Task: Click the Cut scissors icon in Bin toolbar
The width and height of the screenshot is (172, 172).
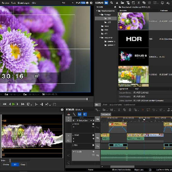Action: 139,3
